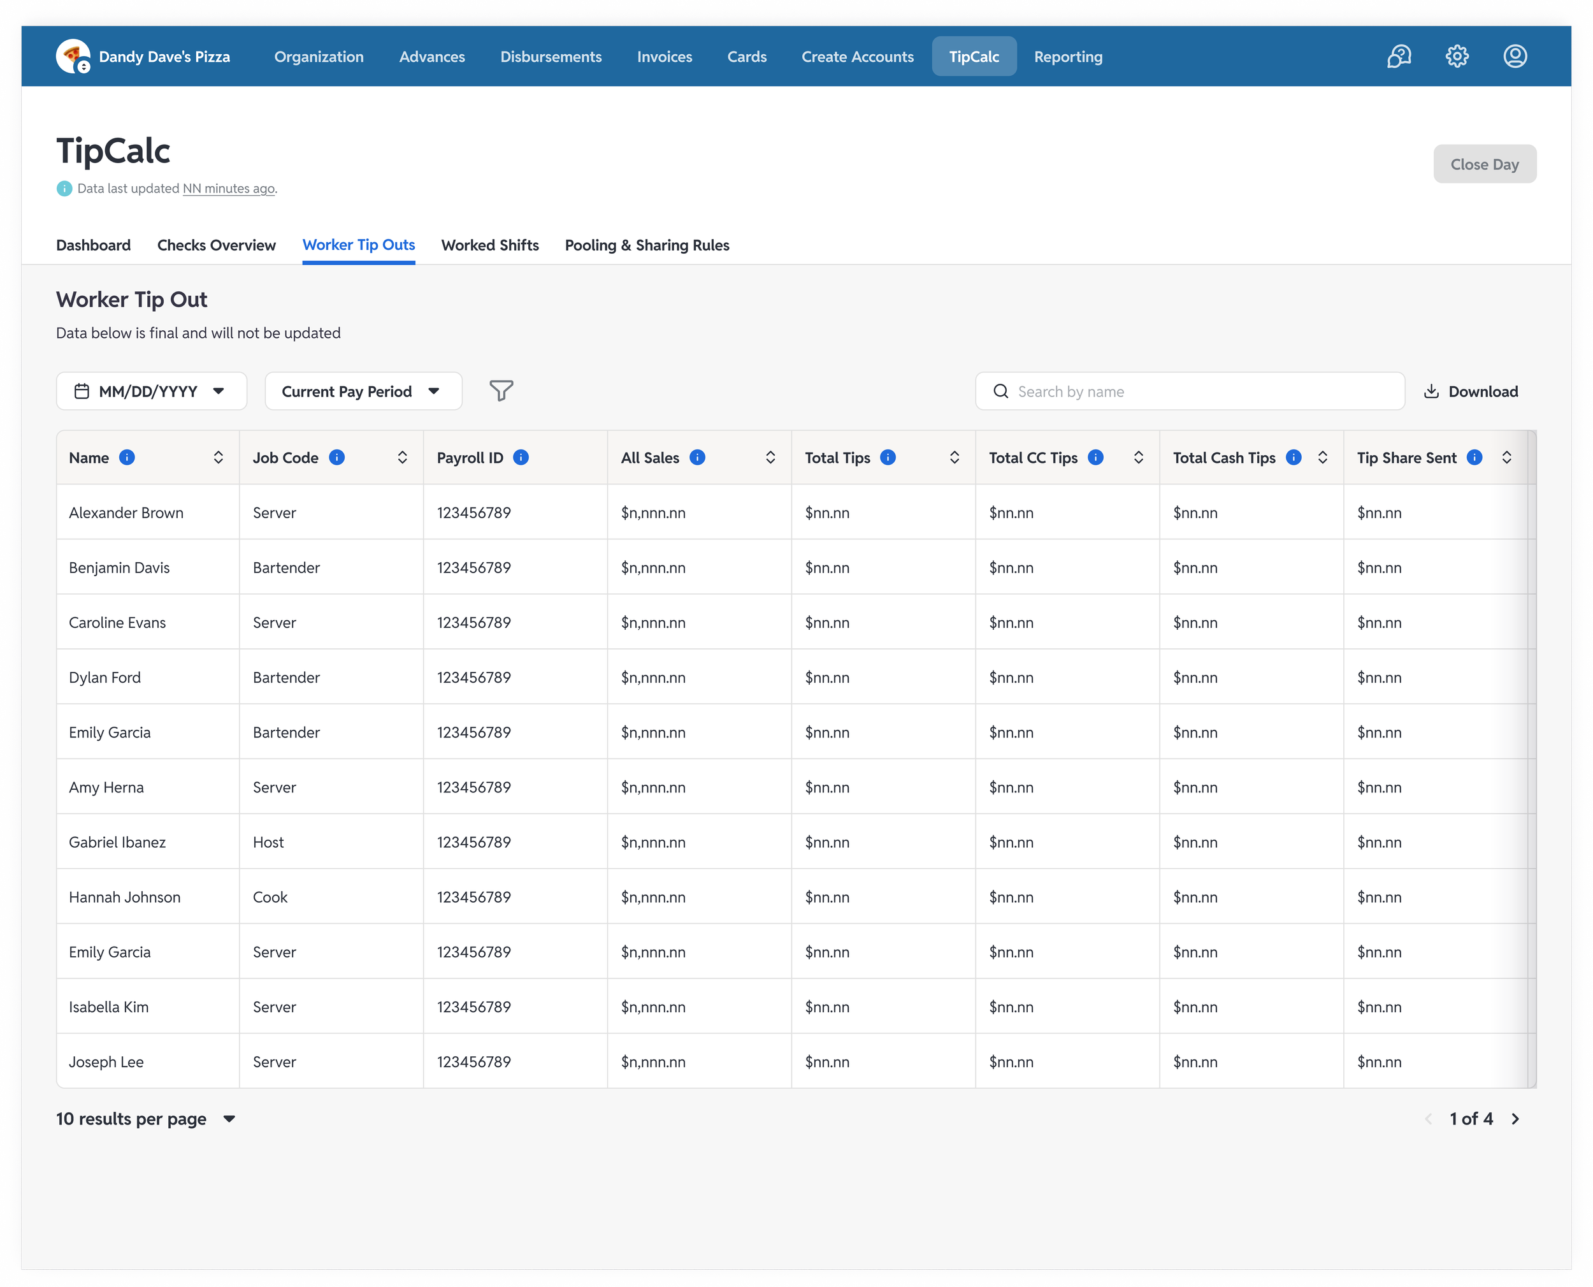Image resolution: width=1593 pixels, height=1287 pixels.
Task: Go to the next results page arrow
Action: [x=1515, y=1119]
